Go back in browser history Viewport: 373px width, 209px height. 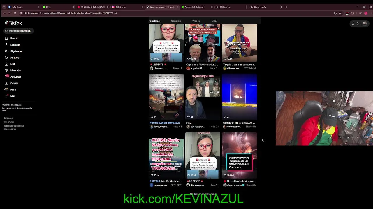4,13
